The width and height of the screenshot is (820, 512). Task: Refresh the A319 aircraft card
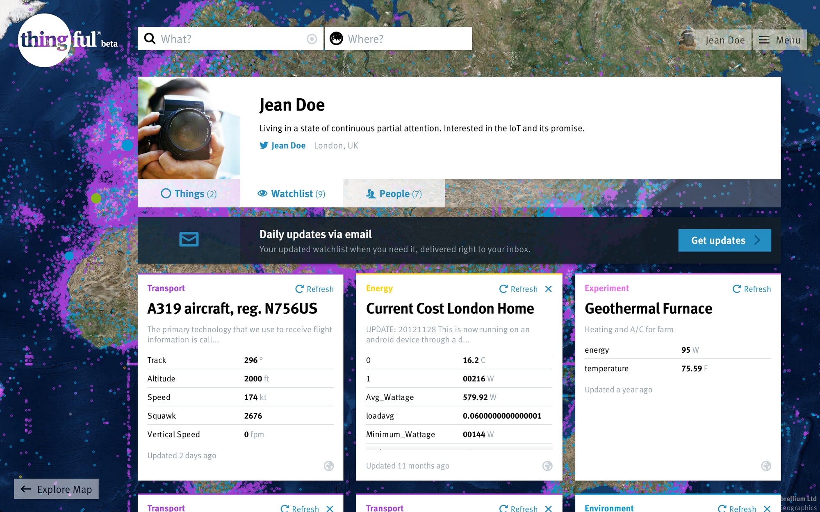314,289
